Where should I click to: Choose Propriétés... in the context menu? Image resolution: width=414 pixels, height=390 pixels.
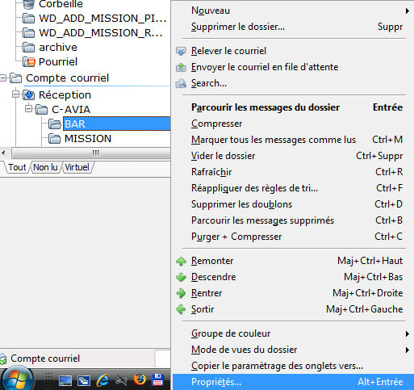pyautogui.click(x=294, y=382)
